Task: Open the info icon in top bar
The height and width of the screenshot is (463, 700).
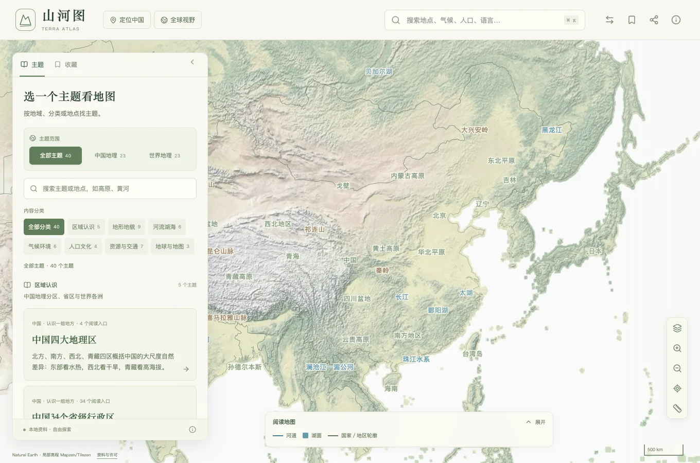Action: coord(676,20)
